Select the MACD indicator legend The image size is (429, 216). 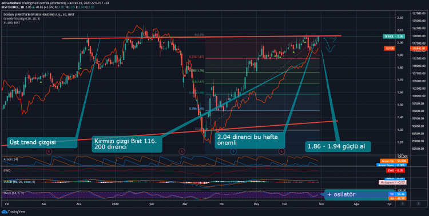tap(19, 182)
